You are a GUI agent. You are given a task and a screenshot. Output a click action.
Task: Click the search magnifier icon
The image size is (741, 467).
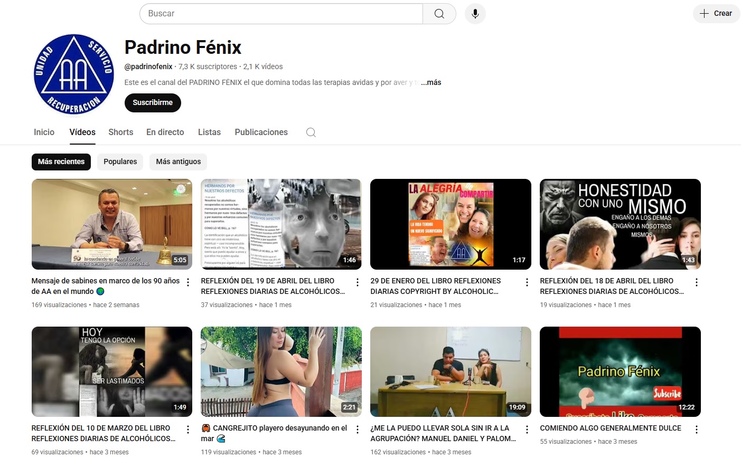(439, 13)
